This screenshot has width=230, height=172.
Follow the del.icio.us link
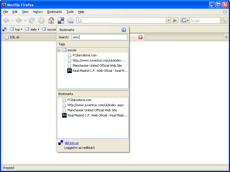coord(72,143)
